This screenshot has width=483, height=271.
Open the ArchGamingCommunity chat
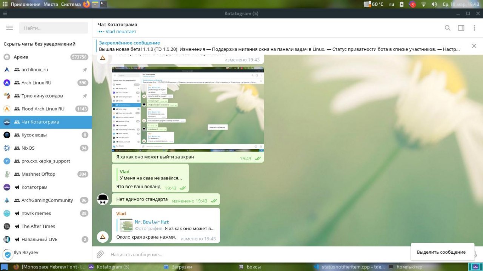point(46,200)
